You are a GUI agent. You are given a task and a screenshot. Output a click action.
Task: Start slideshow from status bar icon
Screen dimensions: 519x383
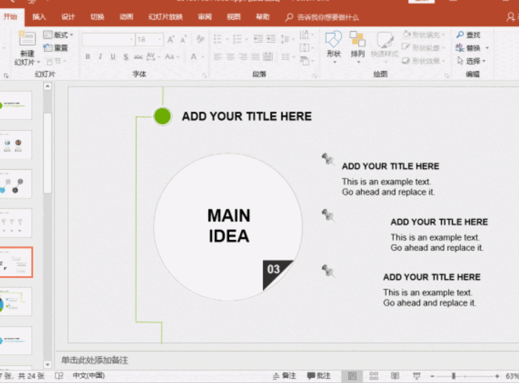[x=416, y=376]
